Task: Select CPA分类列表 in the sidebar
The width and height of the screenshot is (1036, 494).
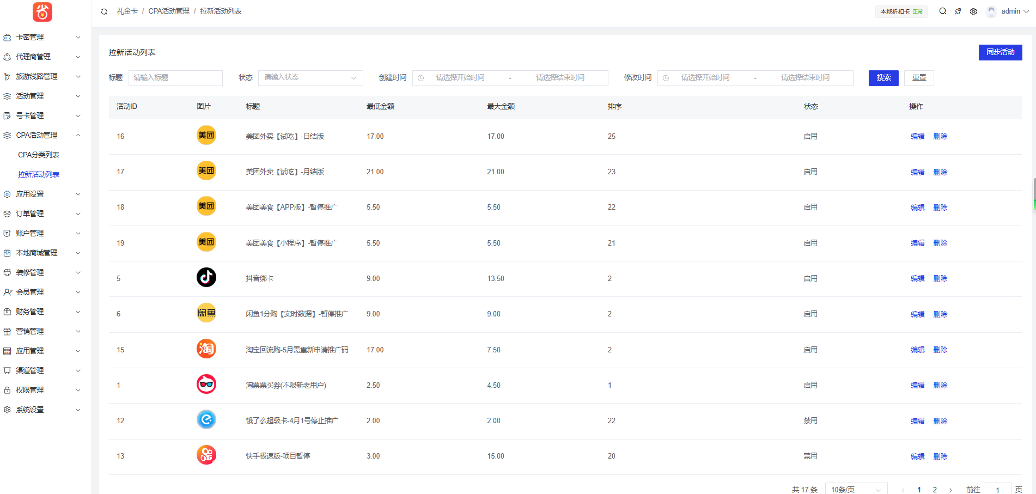Action: point(39,155)
